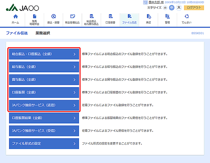Image resolution: width=210 pixels, height=163 pixels.
Task: Open 口座振替 in the top navigation
Action: (x=110, y=20)
